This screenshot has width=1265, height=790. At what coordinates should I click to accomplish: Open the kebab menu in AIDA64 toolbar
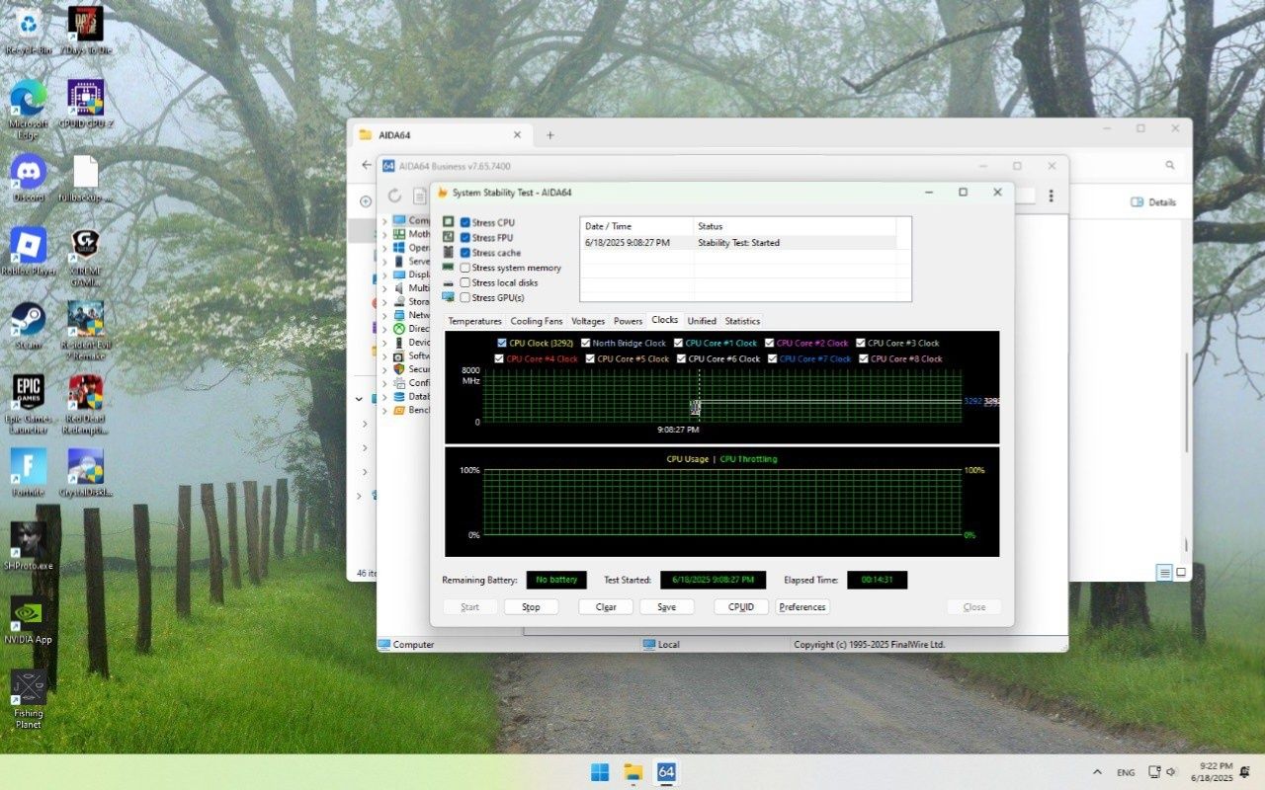pos(1051,196)
